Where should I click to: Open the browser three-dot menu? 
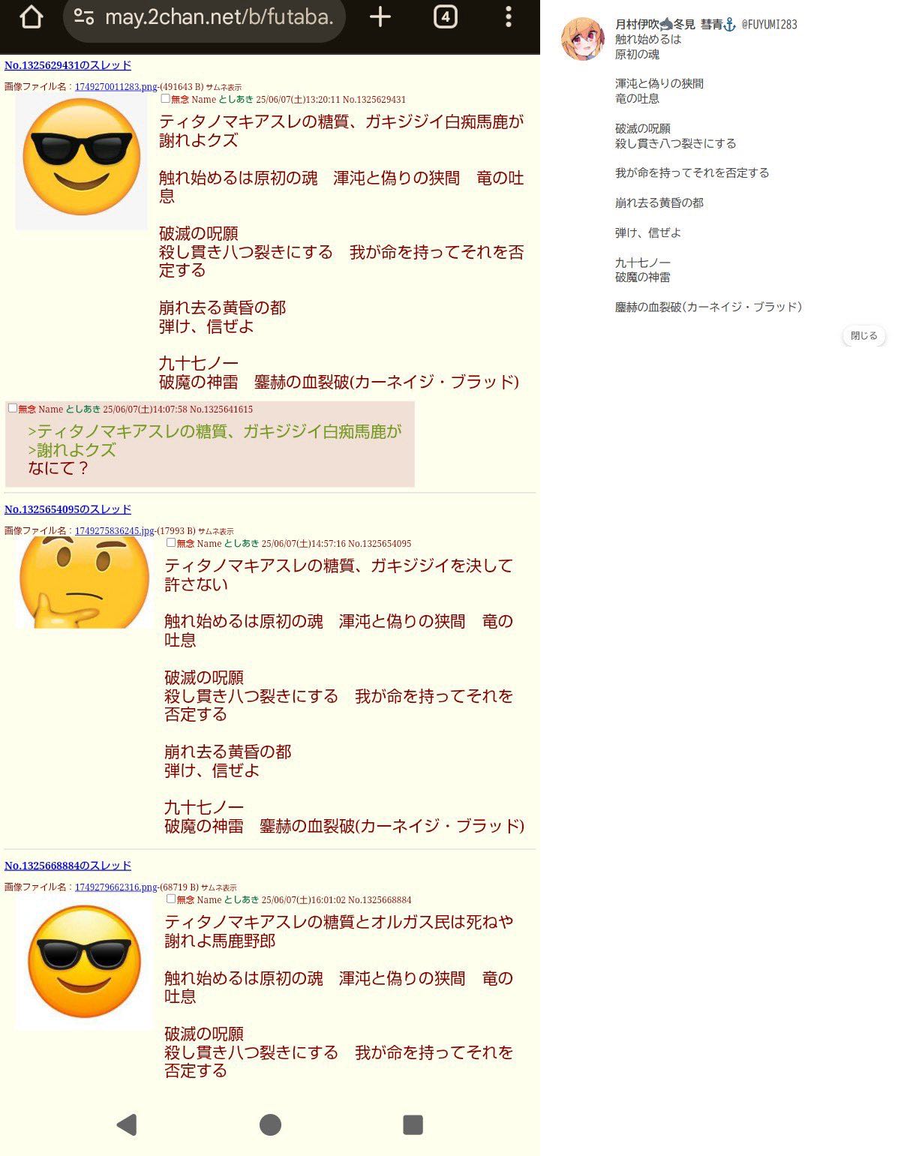509,17
